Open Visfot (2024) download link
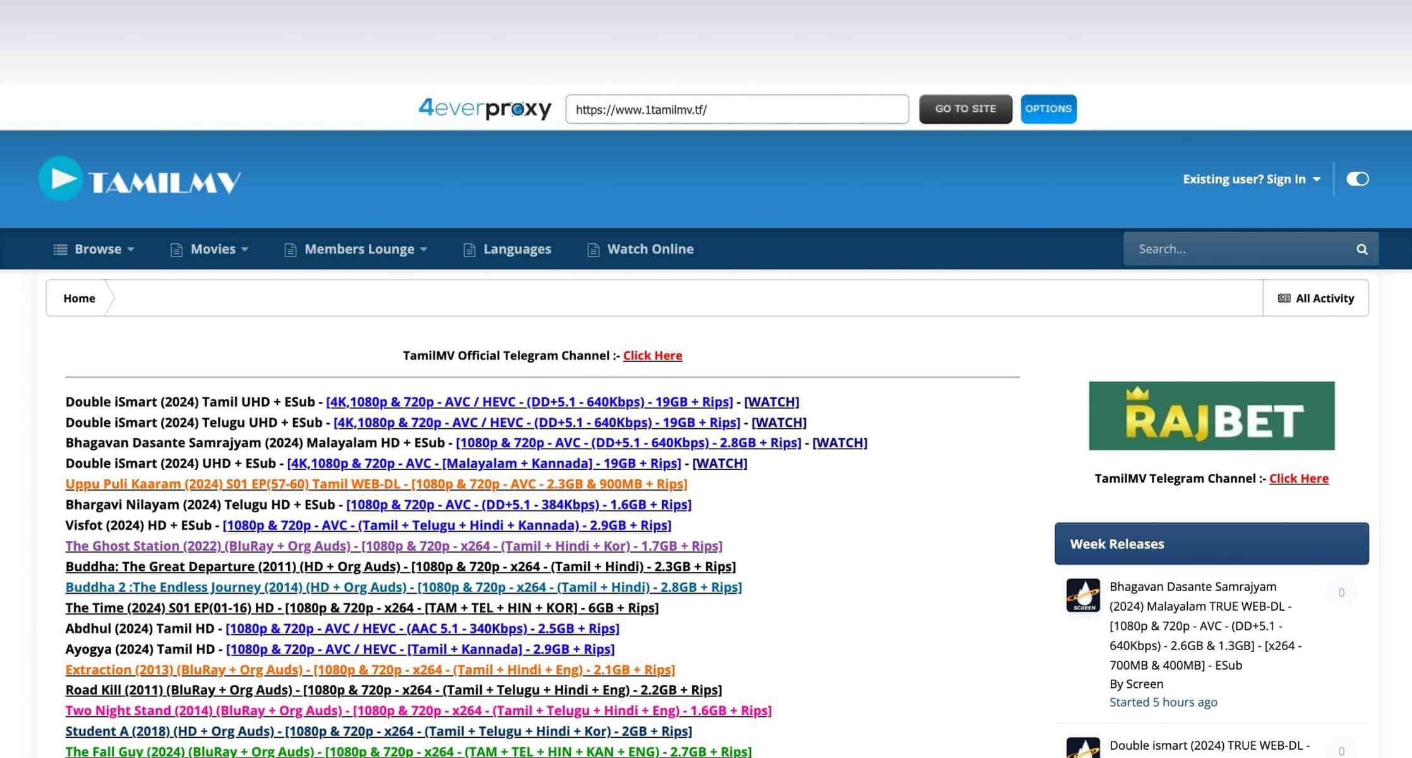 (447, 526)
